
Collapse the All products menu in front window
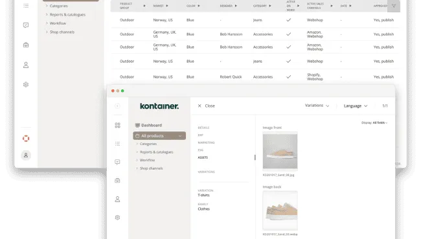pyautogui.click(x=180, y=136)
